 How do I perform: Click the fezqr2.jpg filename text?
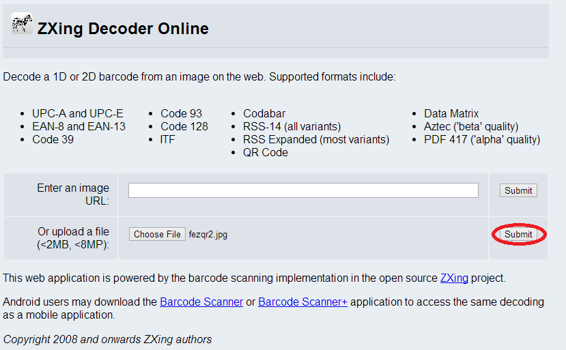click(x=208, y=234)
